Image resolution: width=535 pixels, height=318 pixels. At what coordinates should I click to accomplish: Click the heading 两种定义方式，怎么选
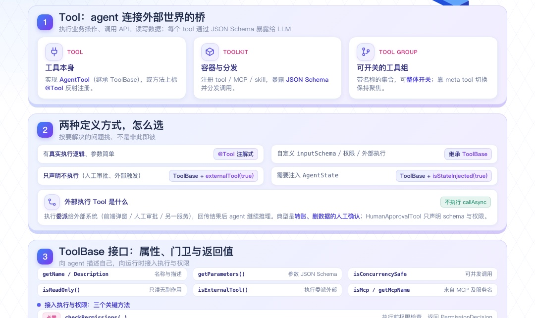(x=111, y=125)
